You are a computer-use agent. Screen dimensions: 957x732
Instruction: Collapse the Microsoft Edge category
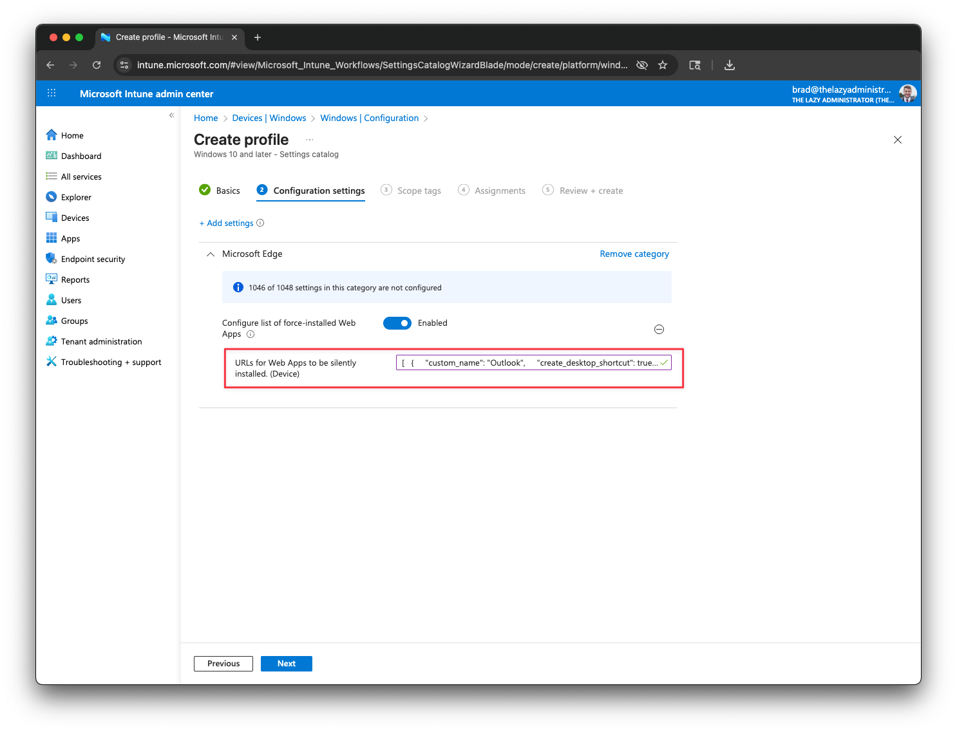(210, 254)
